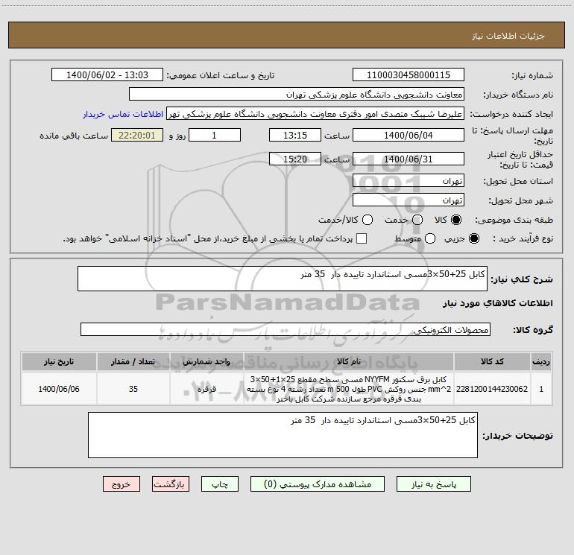Click the اطلاعات کالاهای مورد نیاز heading
The image size is (574, 555).
coord(498,303)
